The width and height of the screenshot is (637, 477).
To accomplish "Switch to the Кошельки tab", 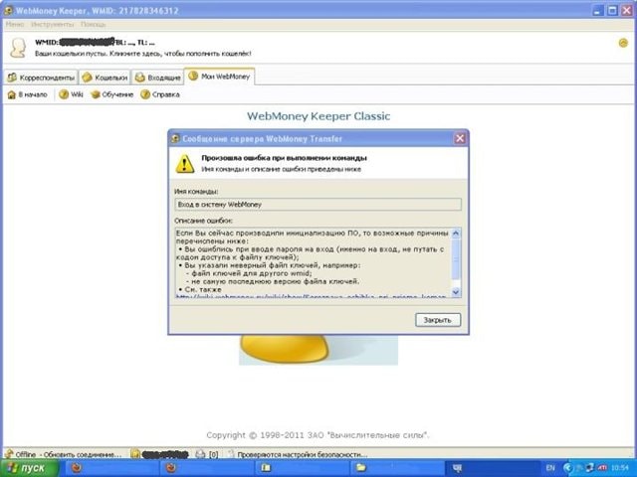I will click(x=105, y=78).
